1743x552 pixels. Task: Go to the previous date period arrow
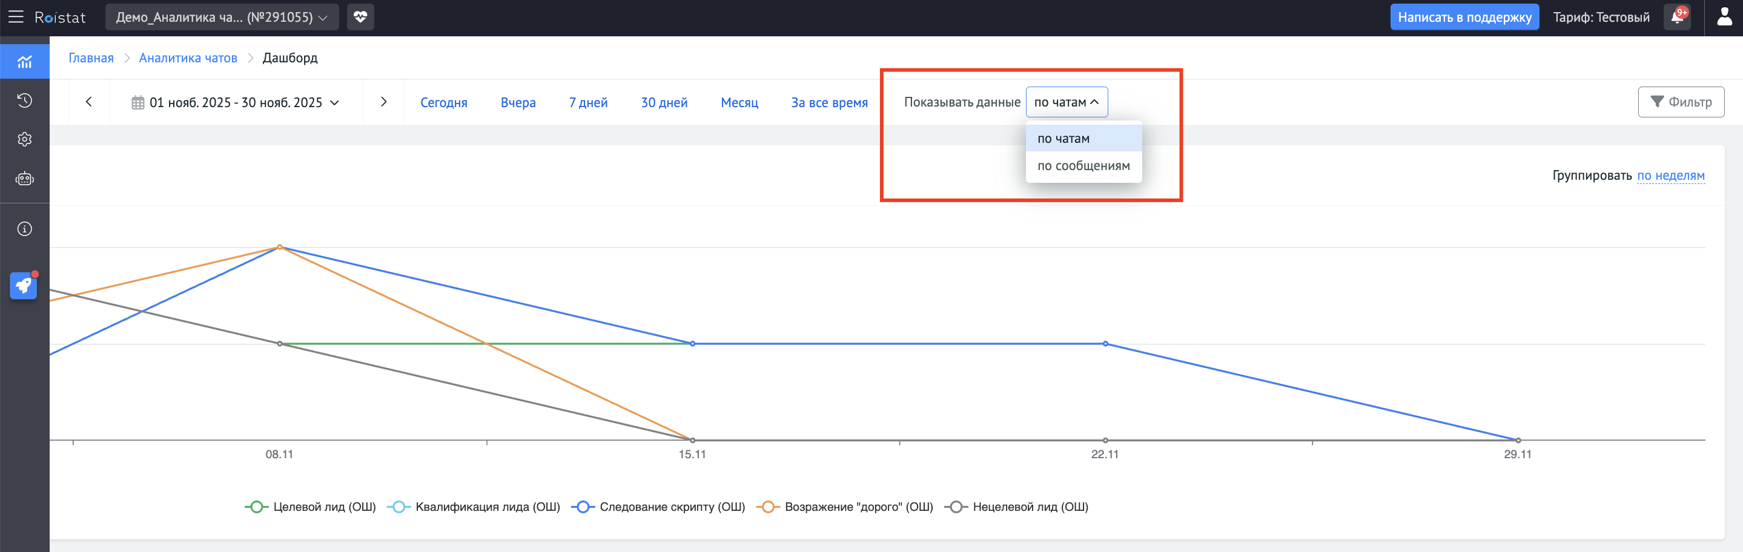[x=88, y=102]
